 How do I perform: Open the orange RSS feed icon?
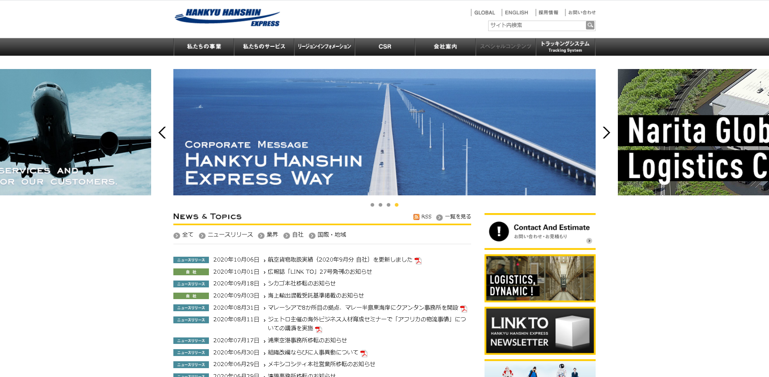416,217
